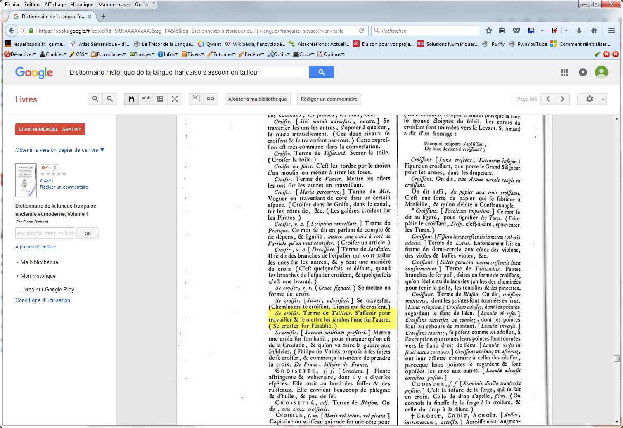Open the Historique menu

82,5
